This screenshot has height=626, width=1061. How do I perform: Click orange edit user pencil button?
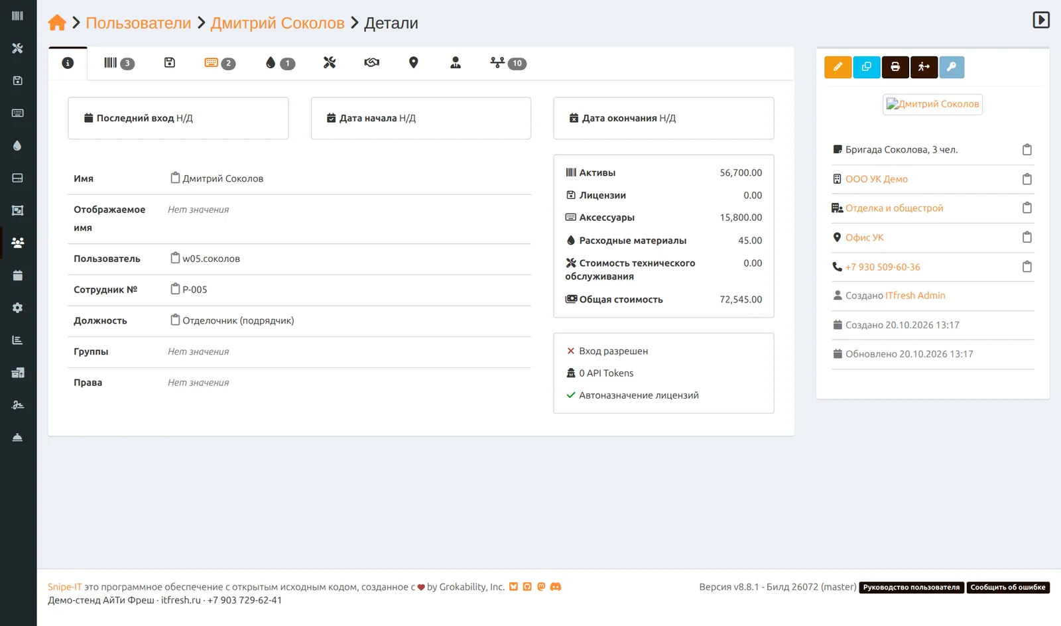(838, 67)
